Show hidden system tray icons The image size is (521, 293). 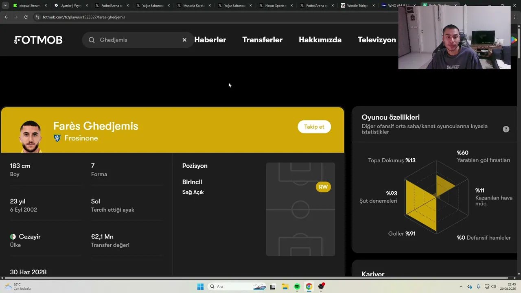tap(461, 286)
